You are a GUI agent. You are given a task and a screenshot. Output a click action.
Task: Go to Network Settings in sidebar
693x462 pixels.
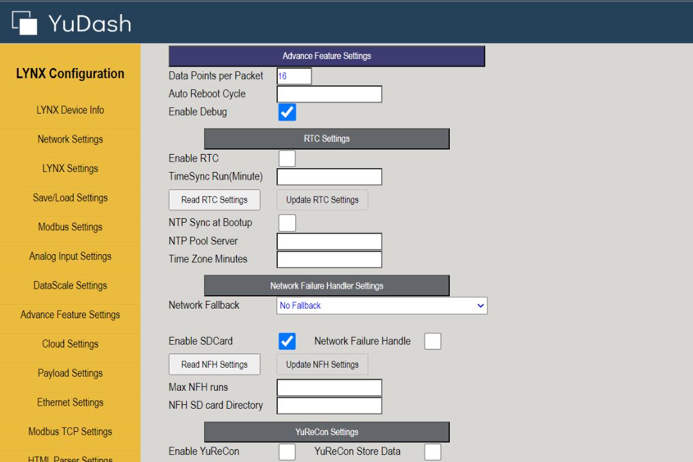coord(70,139)
